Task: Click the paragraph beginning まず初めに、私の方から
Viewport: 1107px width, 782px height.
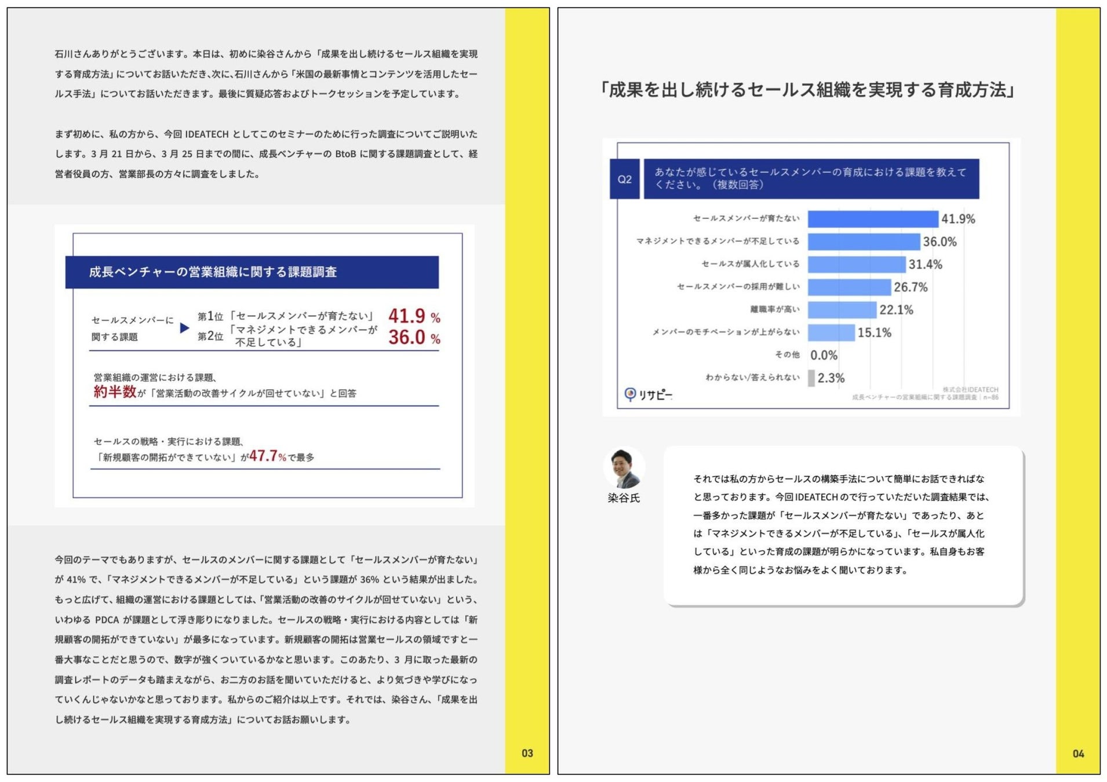Action: (x=266, y=154)
